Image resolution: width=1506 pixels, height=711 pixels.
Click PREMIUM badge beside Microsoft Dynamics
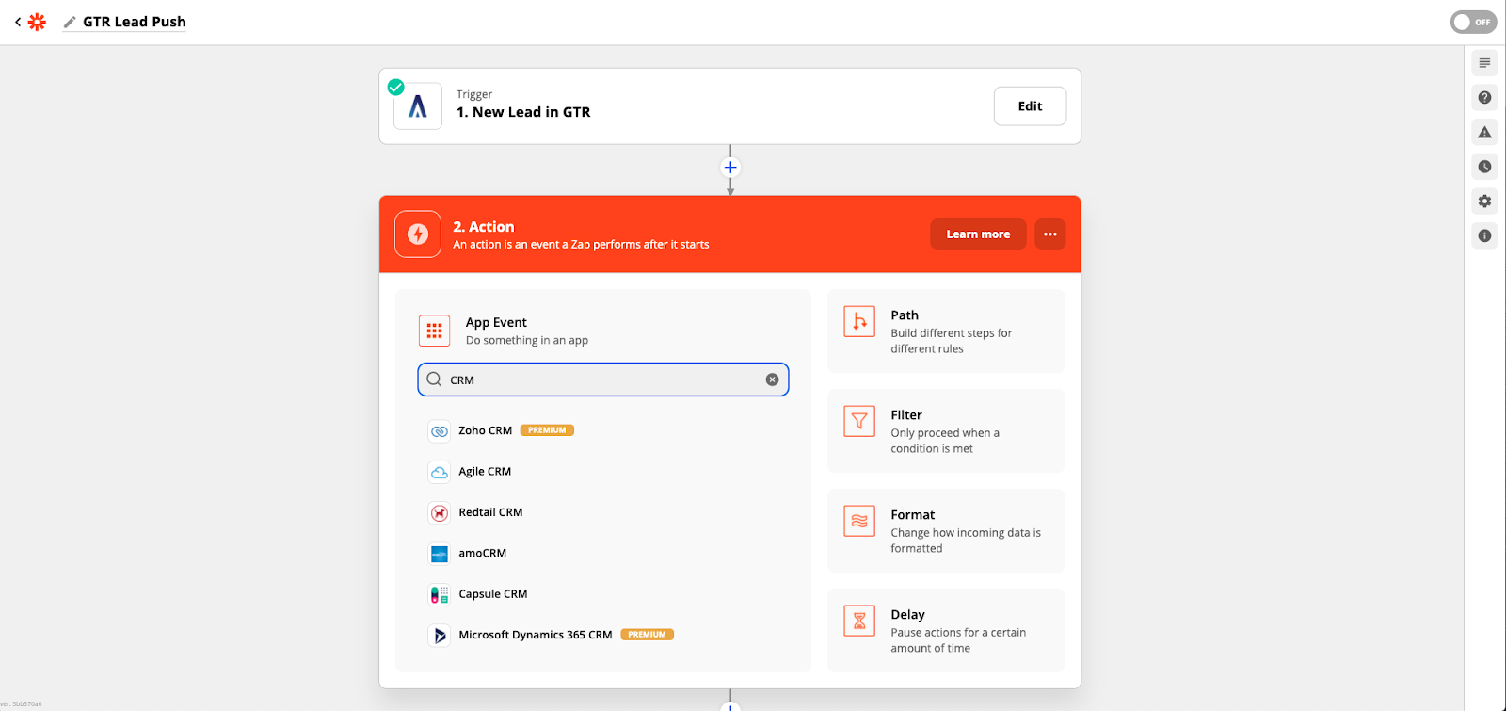[648, 635]
